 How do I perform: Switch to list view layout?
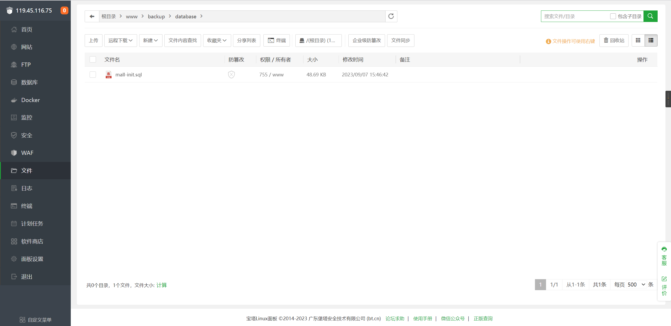[x=651, y=41]
